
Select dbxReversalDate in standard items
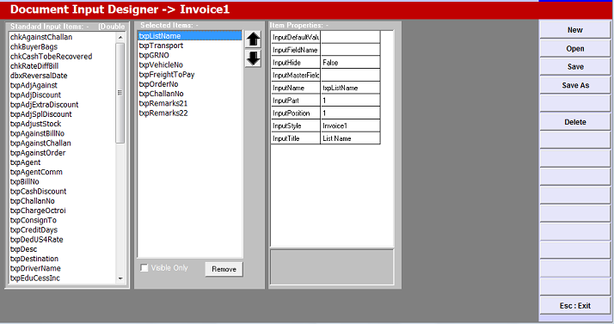(x=62, y=76)
